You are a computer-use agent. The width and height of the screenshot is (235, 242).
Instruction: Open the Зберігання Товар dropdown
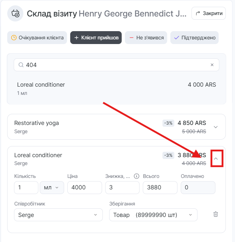click(153, 215)
